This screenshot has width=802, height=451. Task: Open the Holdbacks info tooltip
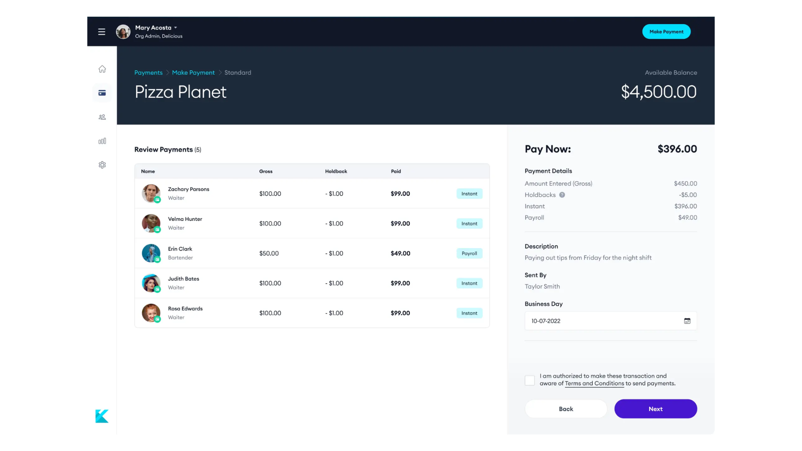(562, 194)
